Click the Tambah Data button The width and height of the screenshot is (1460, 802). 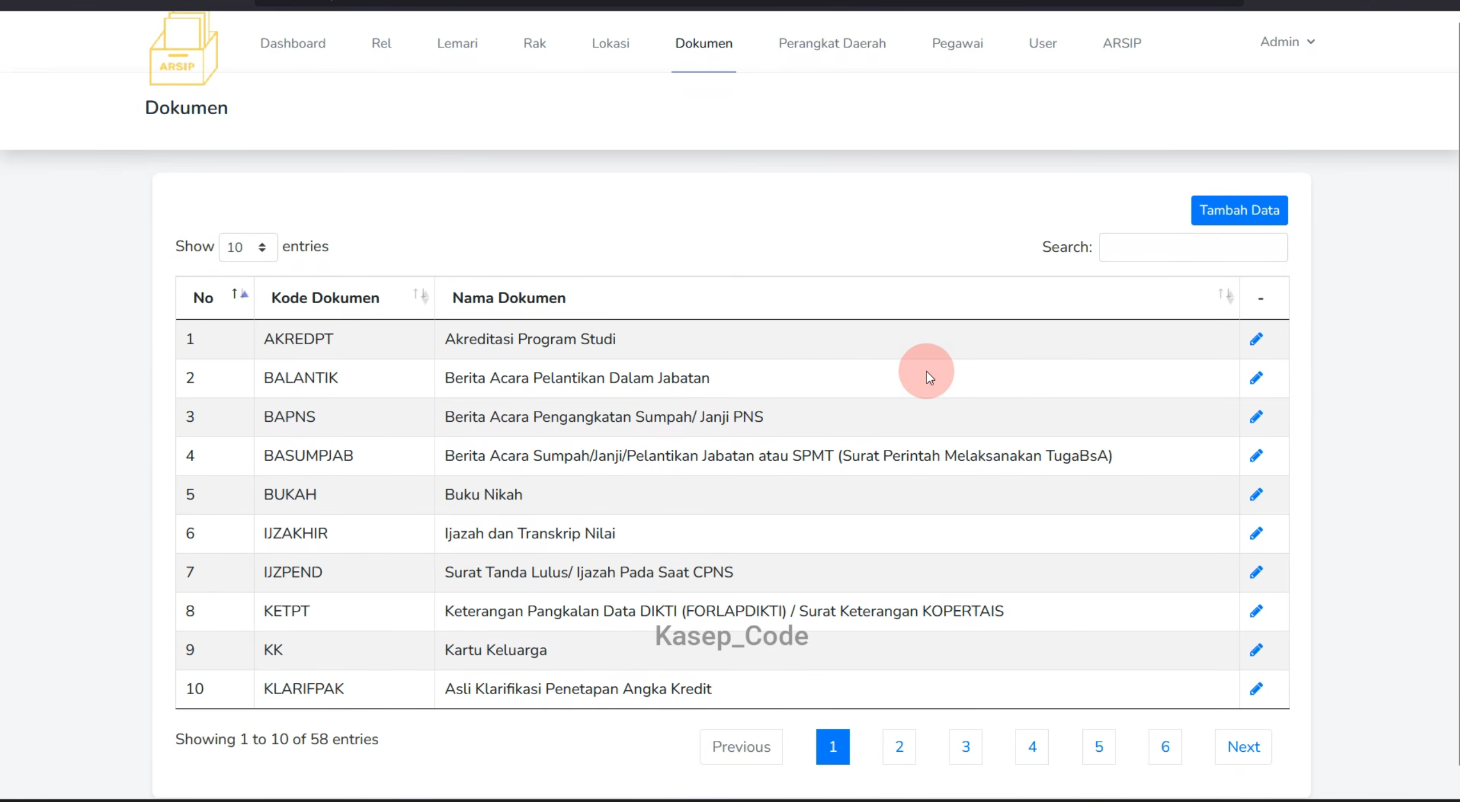click(x=1239, y=210)
